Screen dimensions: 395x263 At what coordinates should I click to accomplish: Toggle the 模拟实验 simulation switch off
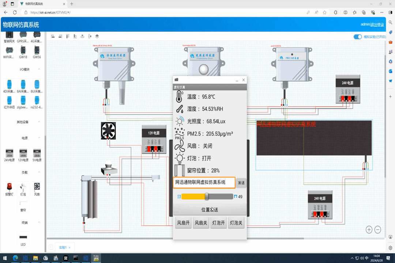point(357,37)
